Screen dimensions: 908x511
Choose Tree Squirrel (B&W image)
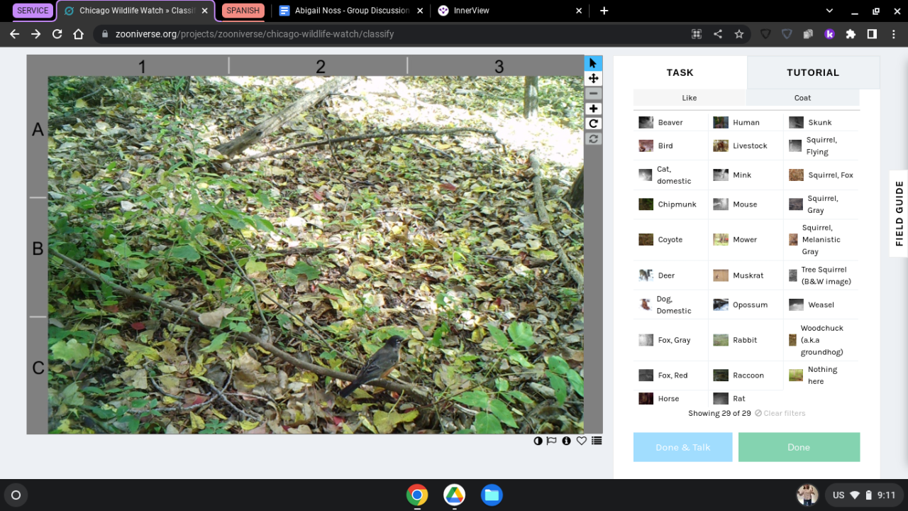[821, 275]
